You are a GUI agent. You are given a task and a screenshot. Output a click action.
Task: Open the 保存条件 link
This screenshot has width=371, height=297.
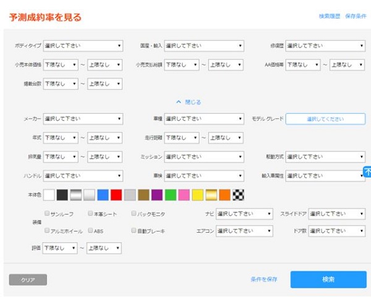[x=356, y=16]
